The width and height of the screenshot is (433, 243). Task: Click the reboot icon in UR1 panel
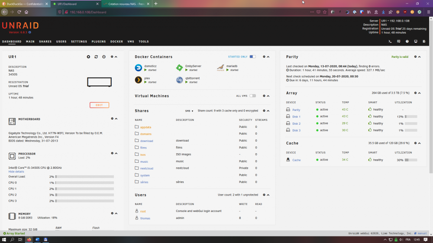[96, 57]
